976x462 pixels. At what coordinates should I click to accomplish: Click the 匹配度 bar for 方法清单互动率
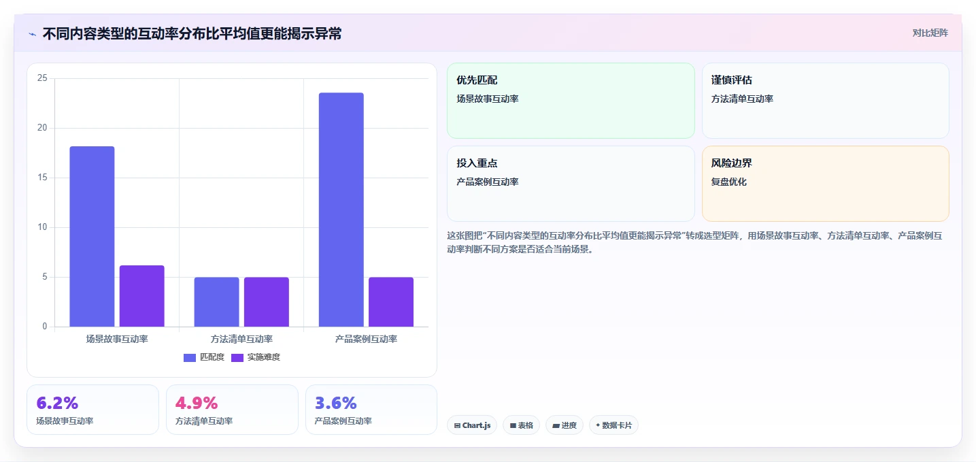(x=216, y=302)
